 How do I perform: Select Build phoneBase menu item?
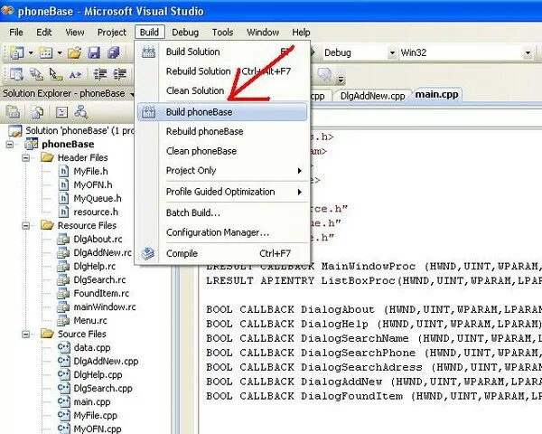click(222, 112)
